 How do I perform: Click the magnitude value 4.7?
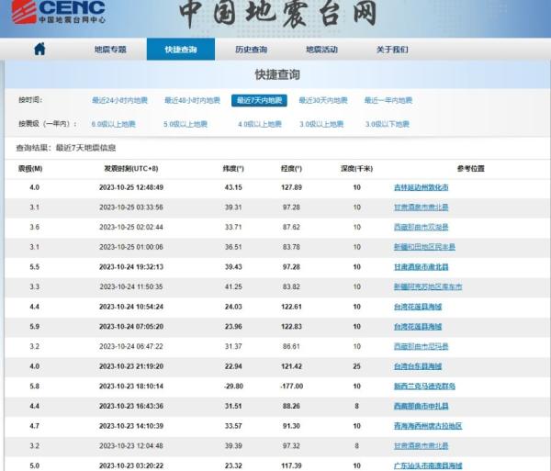[x=35, y=426]
